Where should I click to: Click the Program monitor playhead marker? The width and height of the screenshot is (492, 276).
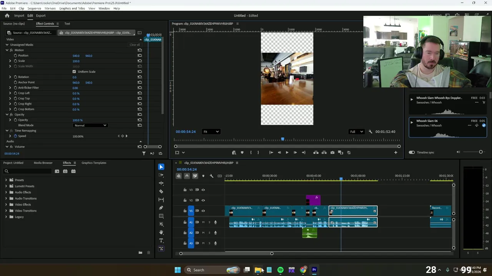coord(283,140)
